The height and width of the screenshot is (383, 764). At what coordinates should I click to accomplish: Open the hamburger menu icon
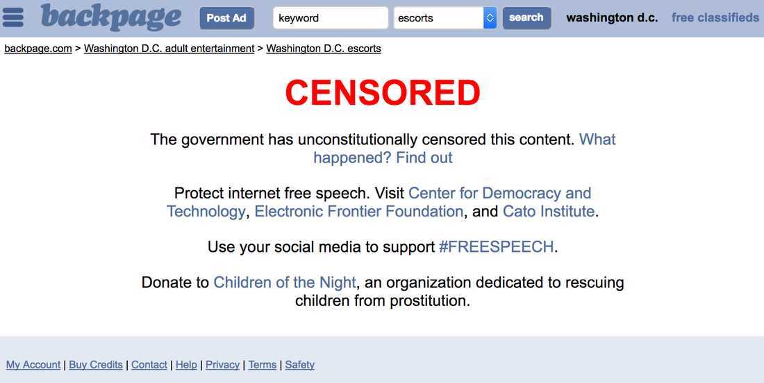(x=13, y=17)
